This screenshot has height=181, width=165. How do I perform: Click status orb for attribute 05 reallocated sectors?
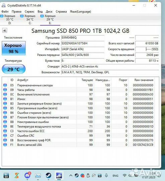tap(5, 85)
